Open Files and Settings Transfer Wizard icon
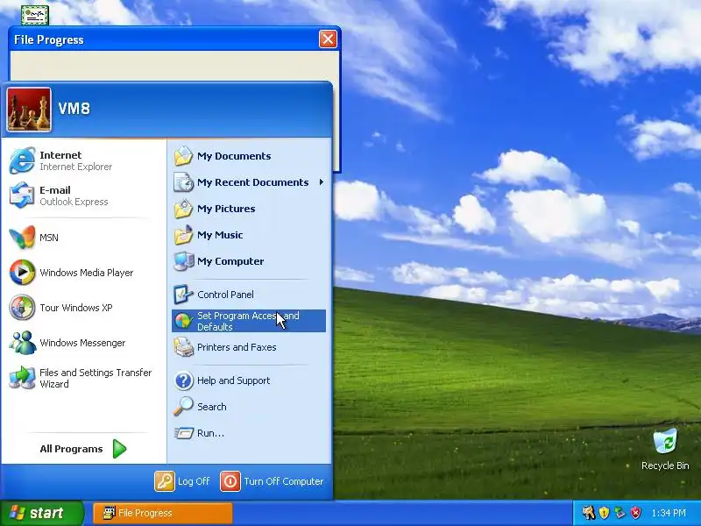Viewport: 701px width, 526px height. tap(22, 378)
